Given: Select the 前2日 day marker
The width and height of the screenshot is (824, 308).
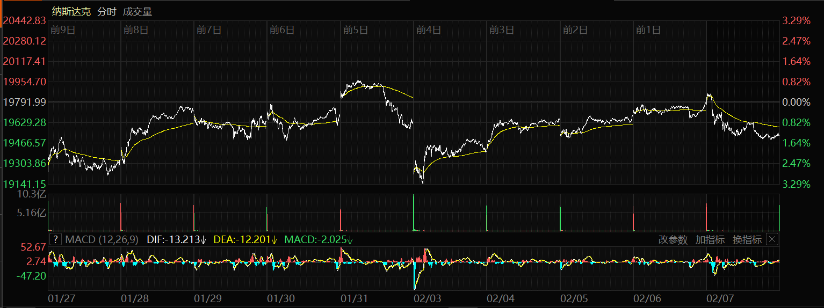Looking at the screenshot, I should tap(575, 30).
